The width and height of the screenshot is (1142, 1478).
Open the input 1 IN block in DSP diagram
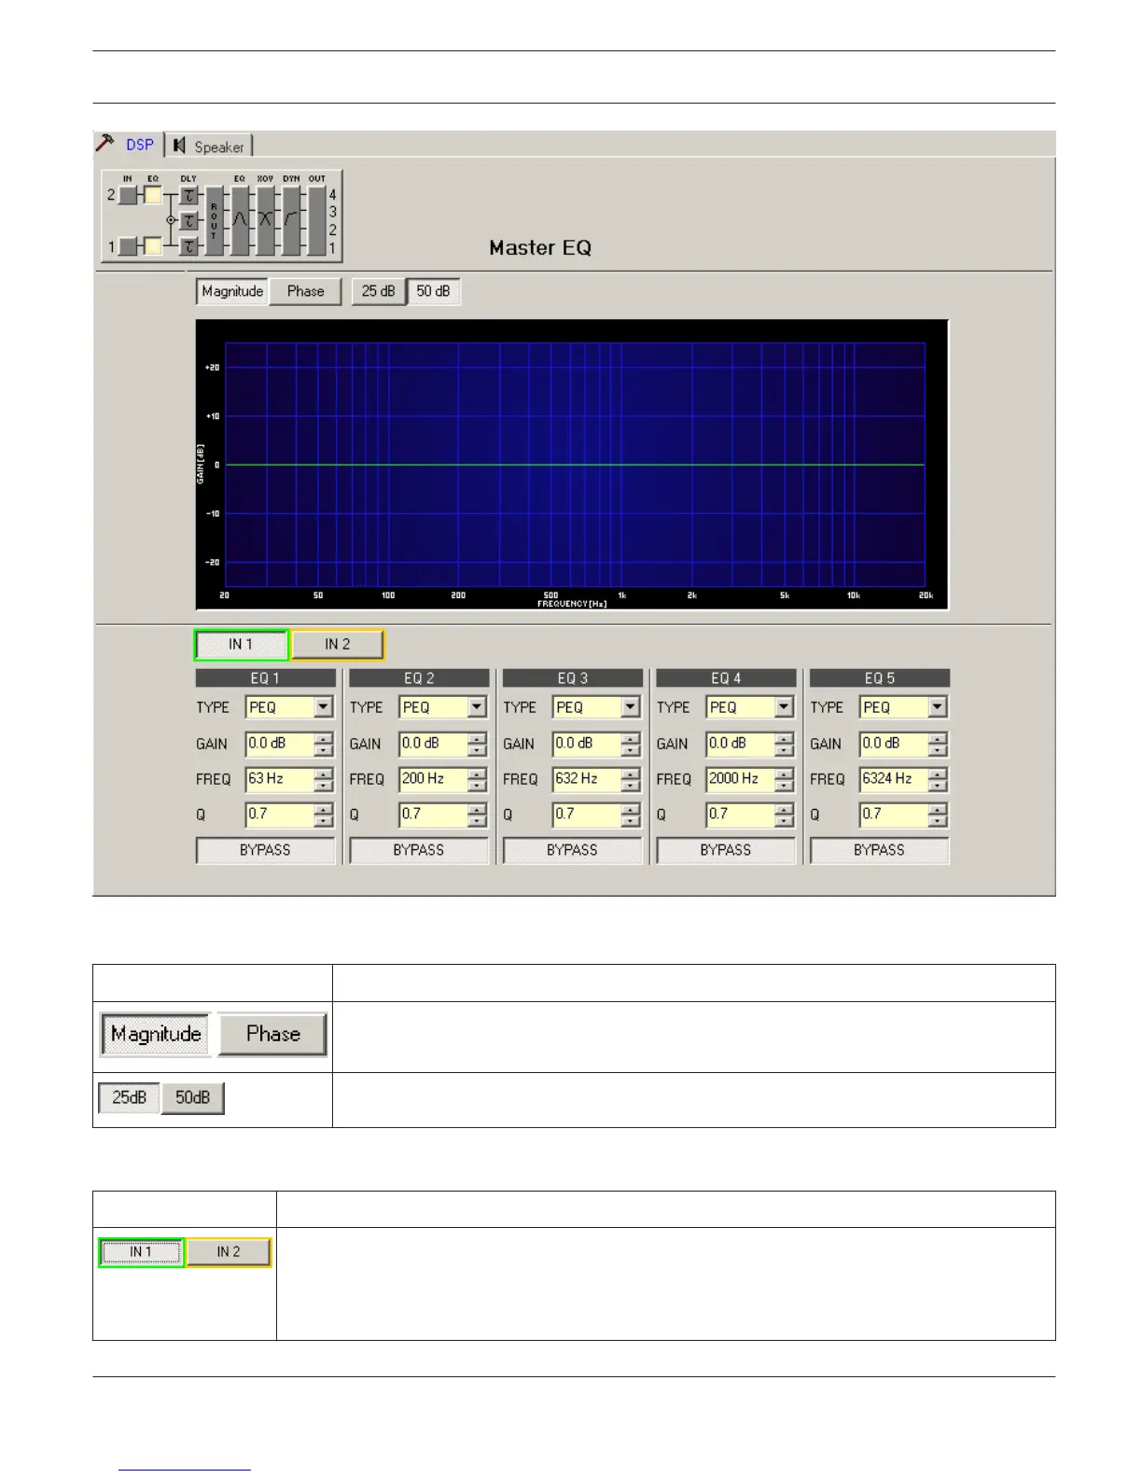click(x=128, y=246)
